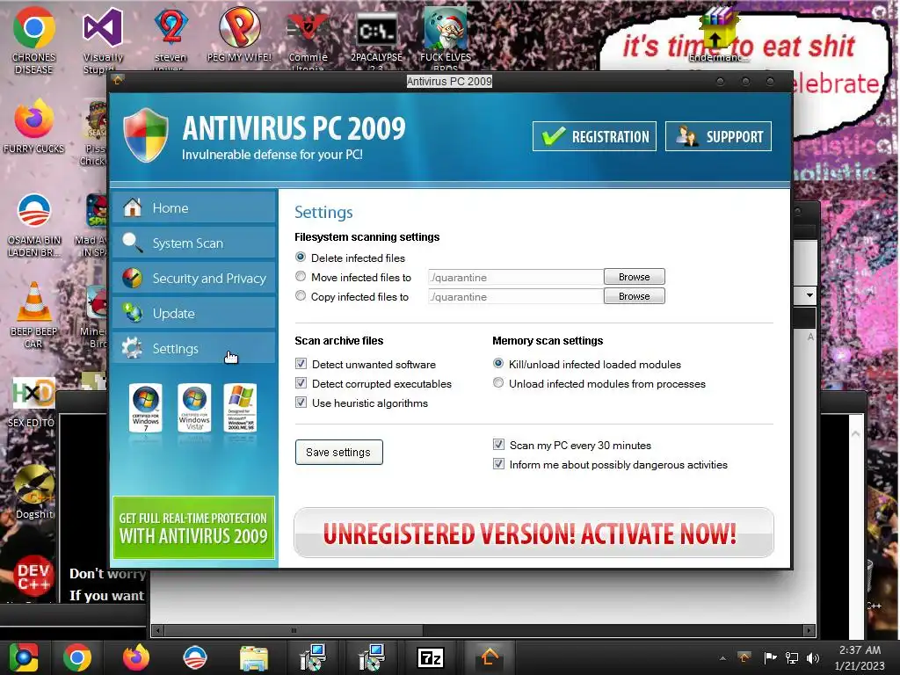
Task: Browse for the Copy infected files folder
Action: click(635, 296)
